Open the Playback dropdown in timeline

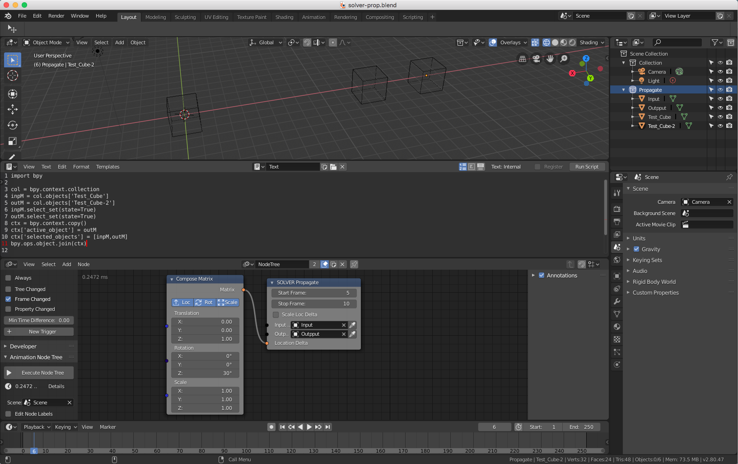(x=37, y=427)
